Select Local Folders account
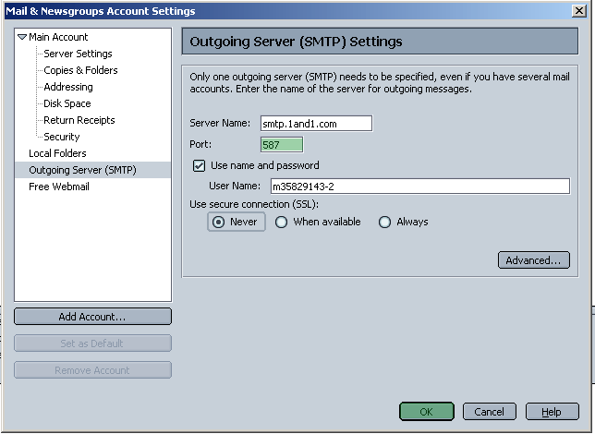Viewport: 595px width, 434px height. (57, 153)
